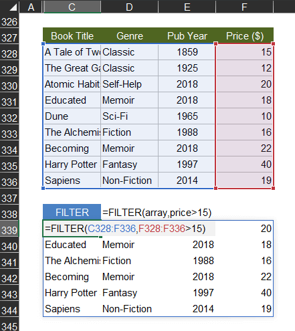The height and width of the screenshot is (331, 295).
Task: Select column D header
Action: tap(130, 7)
